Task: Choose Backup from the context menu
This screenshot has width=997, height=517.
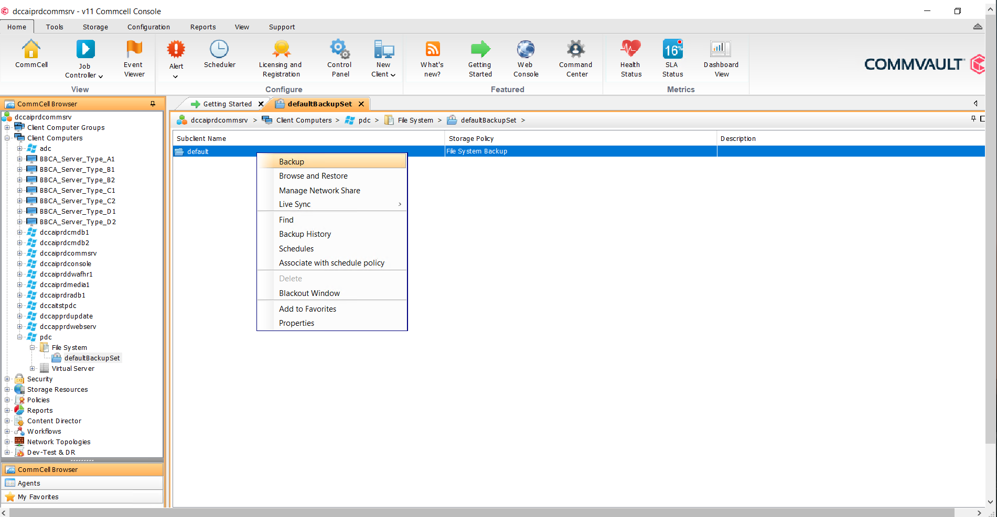Action: (x=331, y=161)
